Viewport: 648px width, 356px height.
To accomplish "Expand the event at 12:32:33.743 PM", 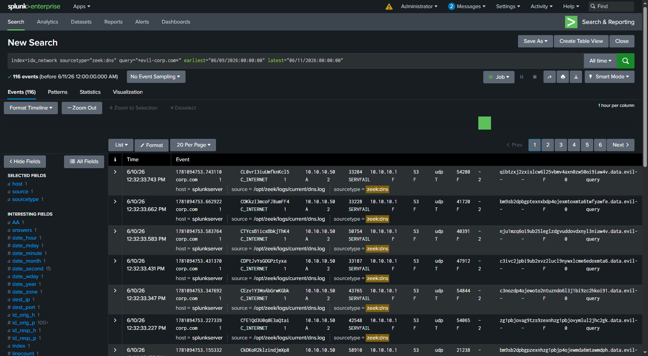I will click(x=115, y=172).
